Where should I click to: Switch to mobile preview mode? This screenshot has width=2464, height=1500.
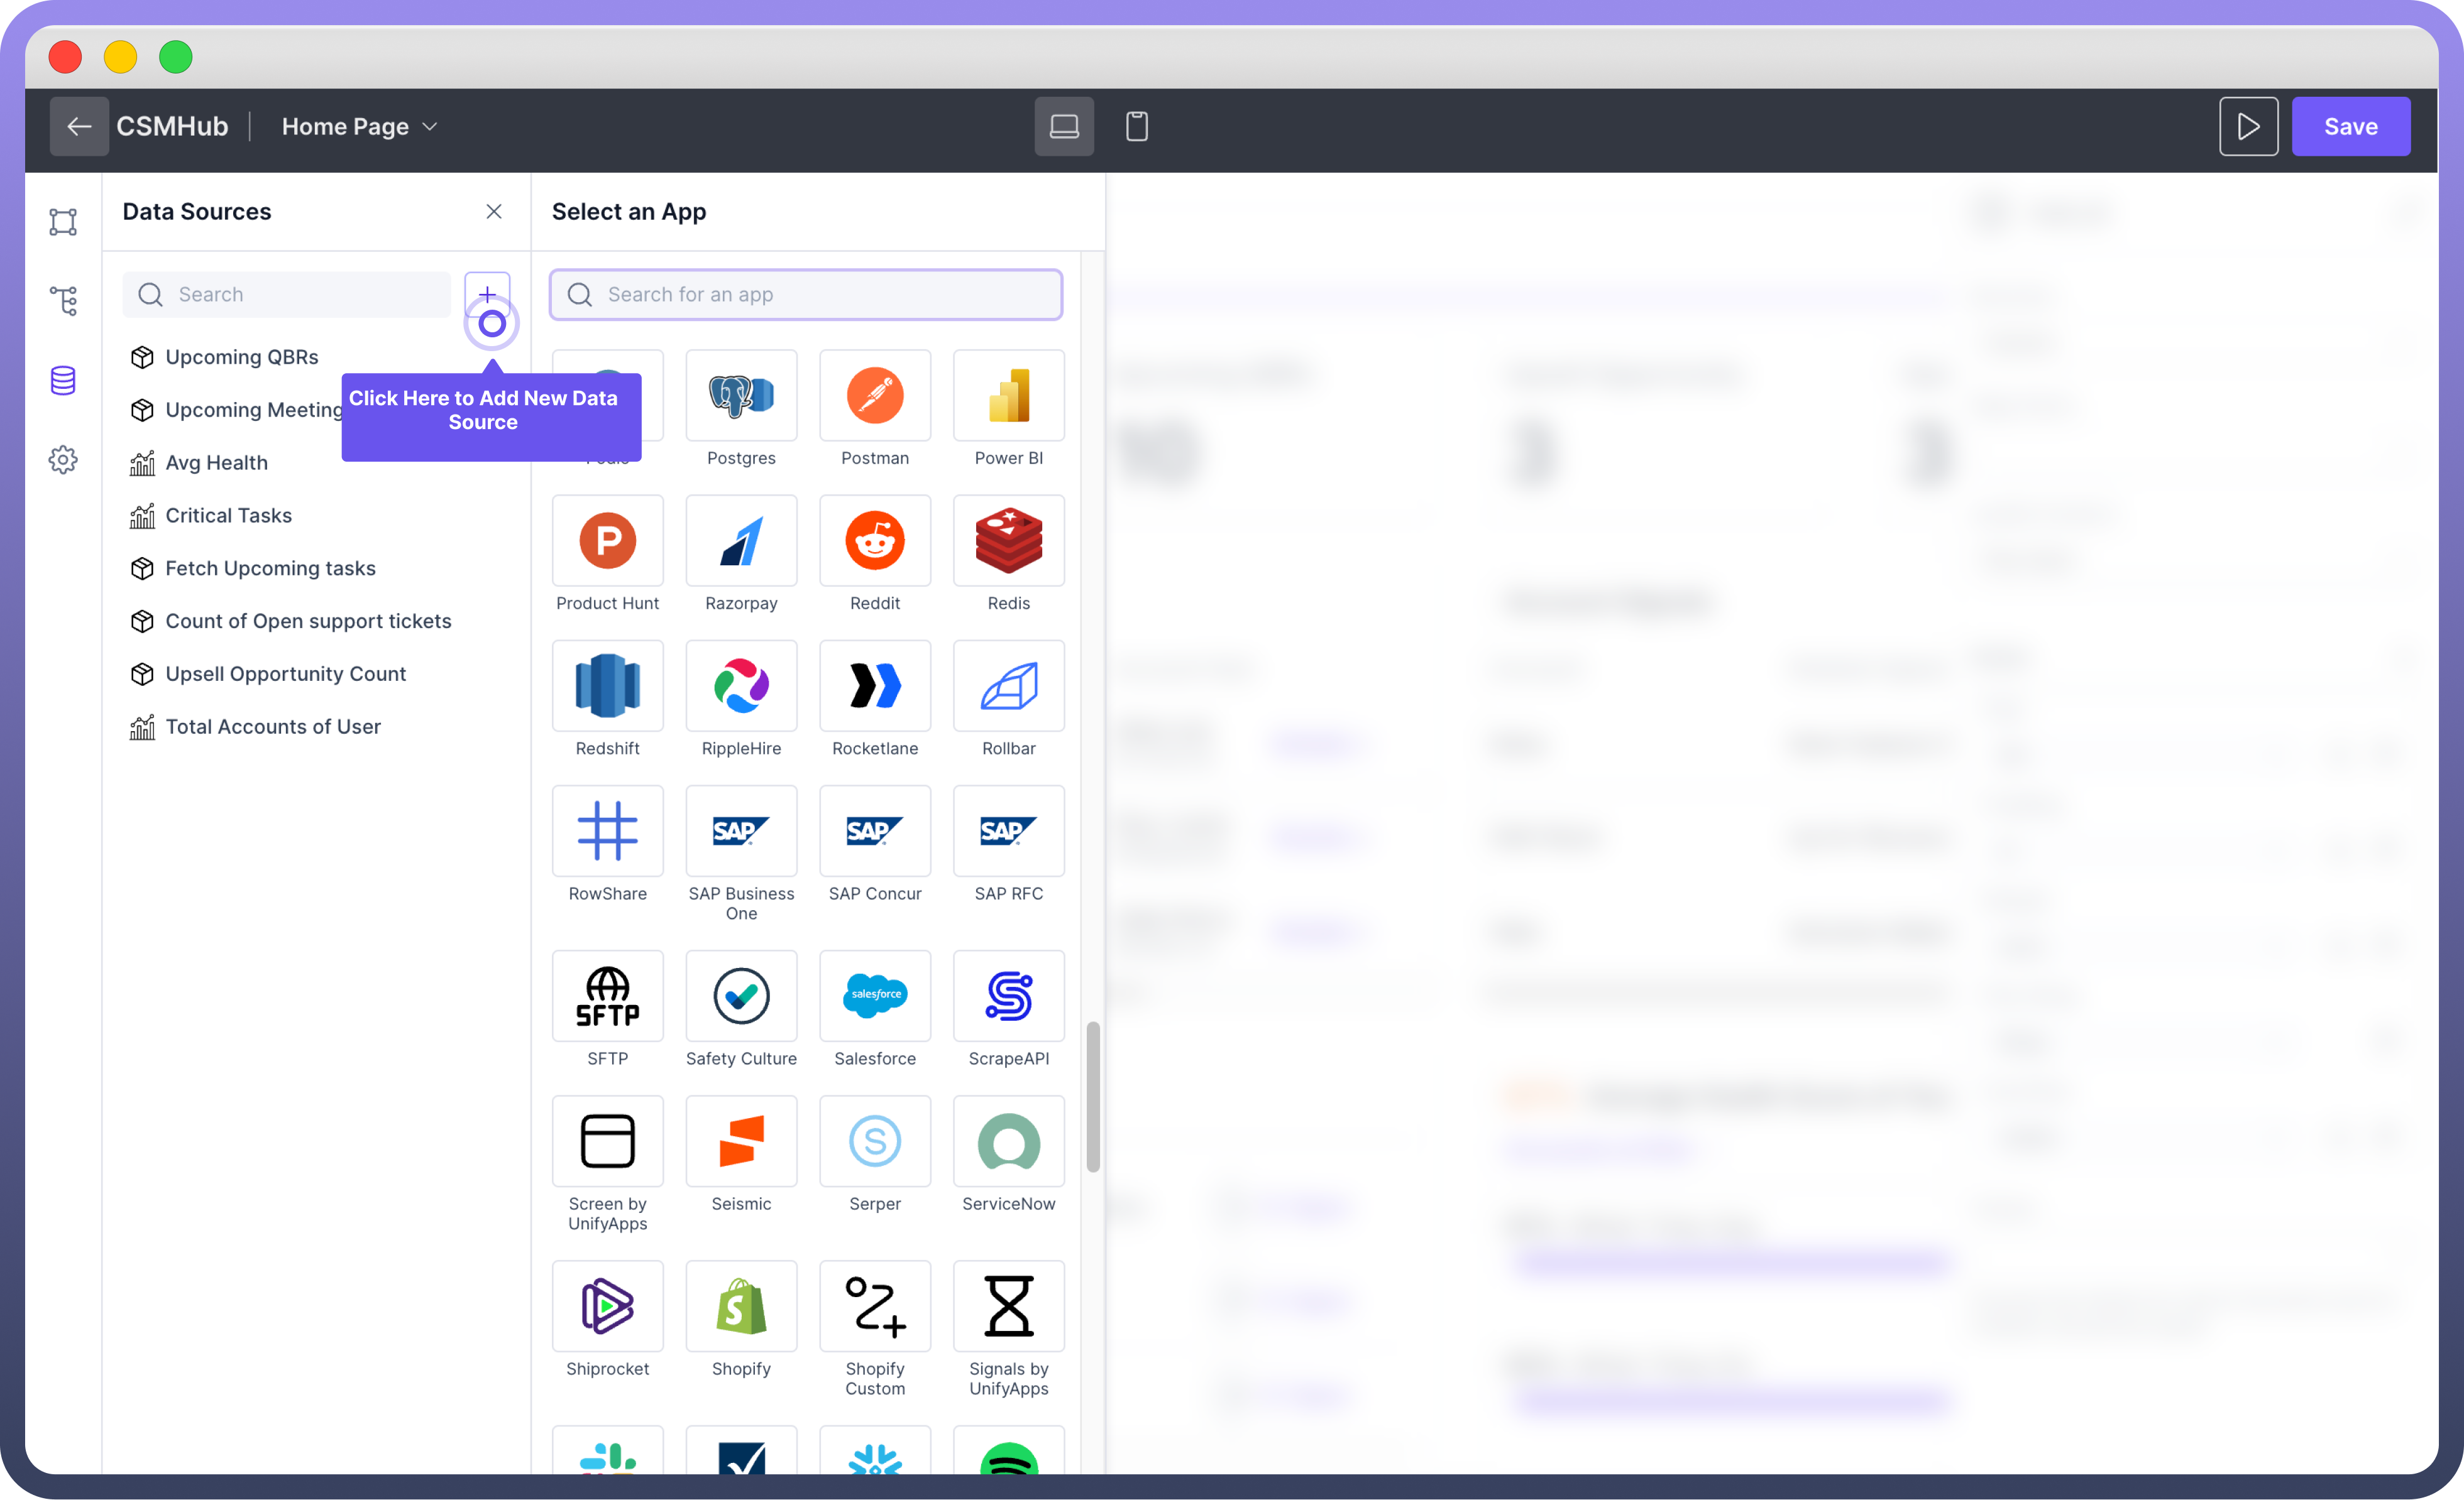pyautogui.click(x=1137, y=127)
